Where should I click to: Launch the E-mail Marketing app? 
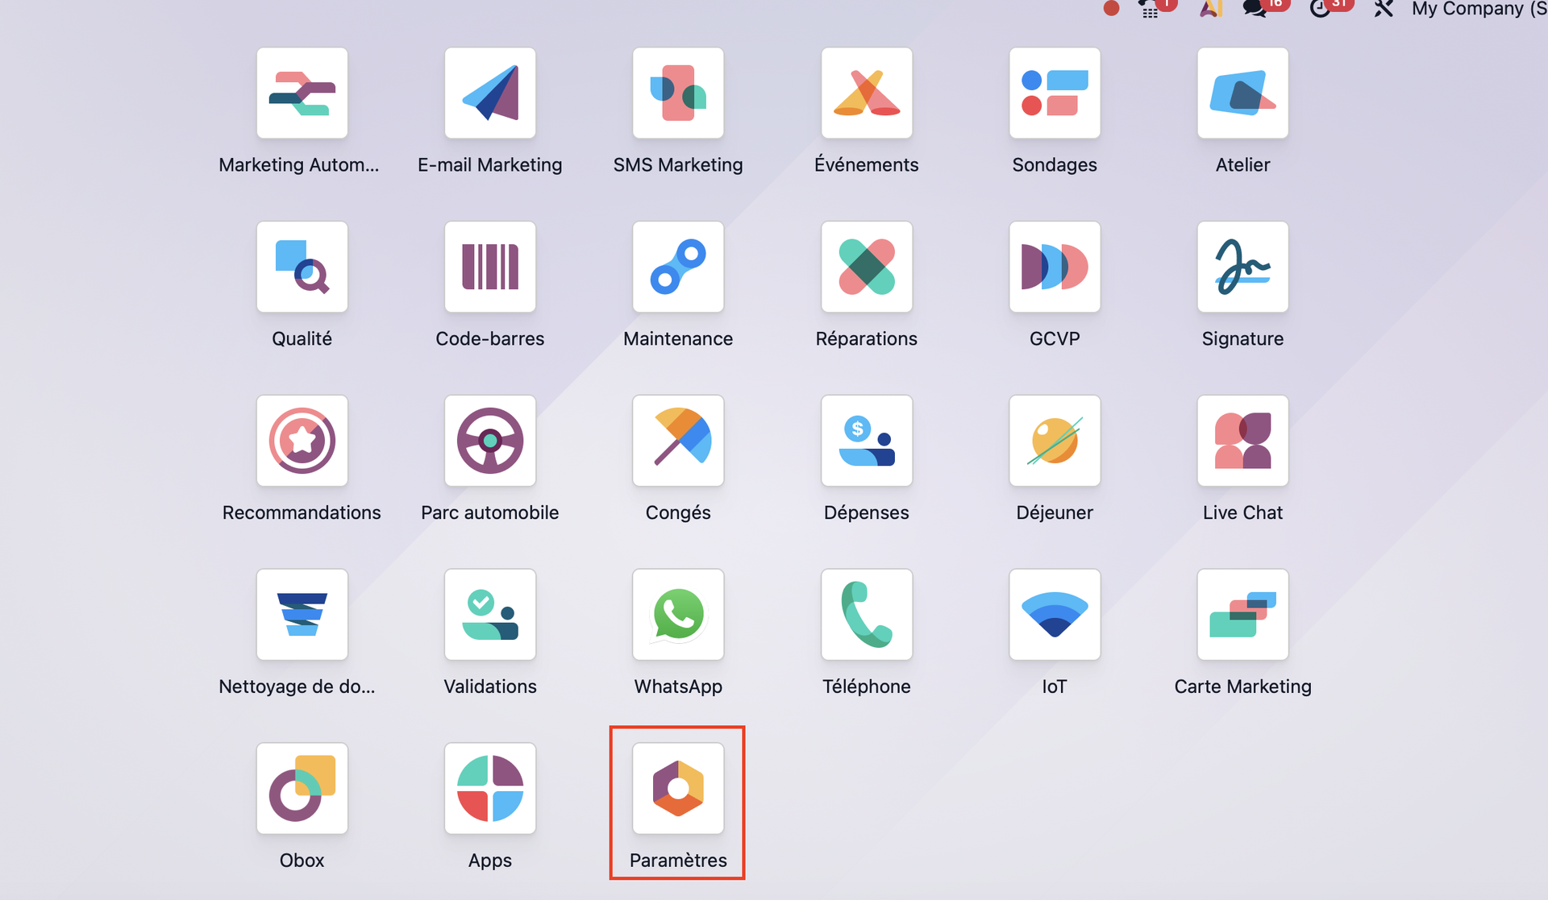[x=489, y=93]
